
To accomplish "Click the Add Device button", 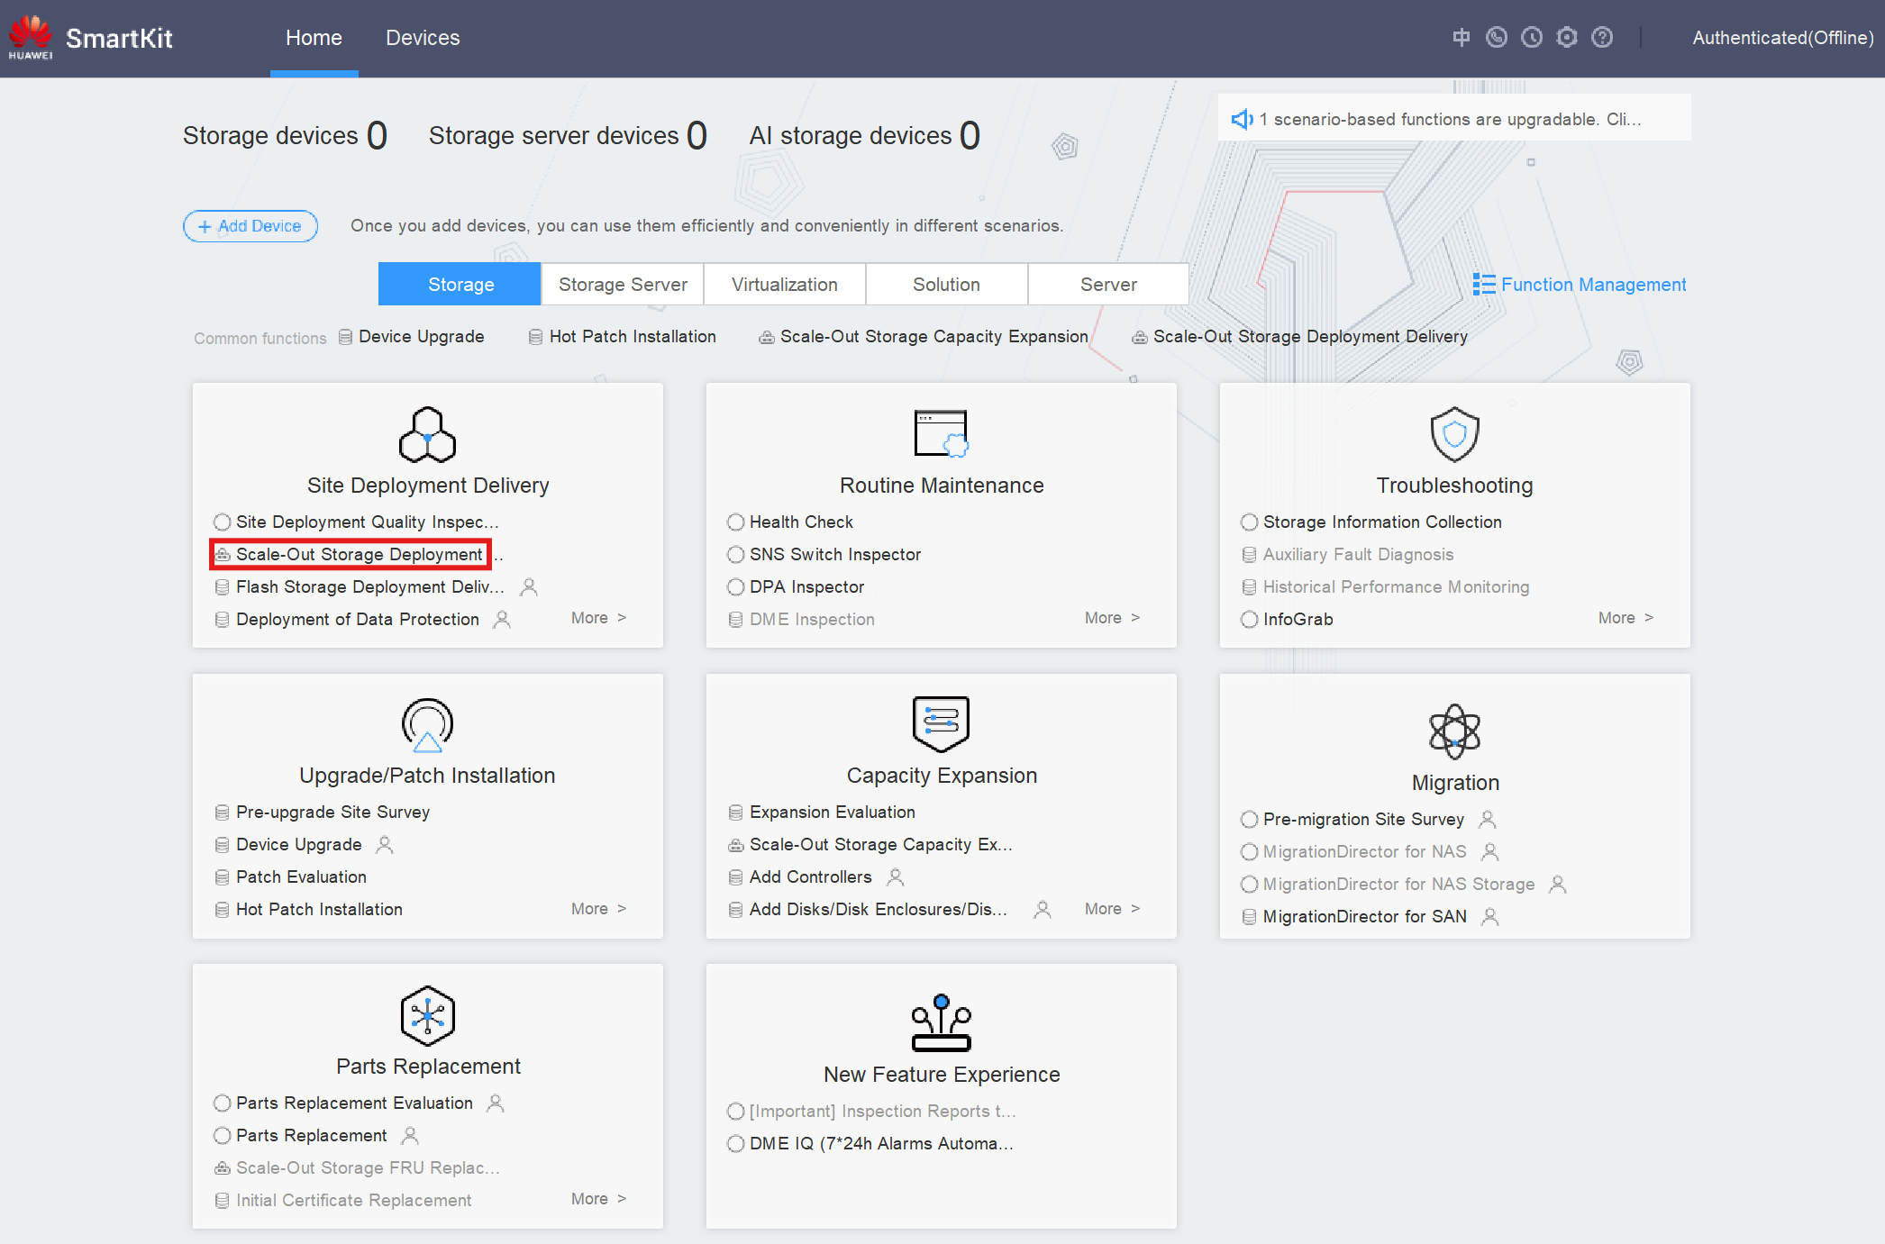I will pos(250,226).
